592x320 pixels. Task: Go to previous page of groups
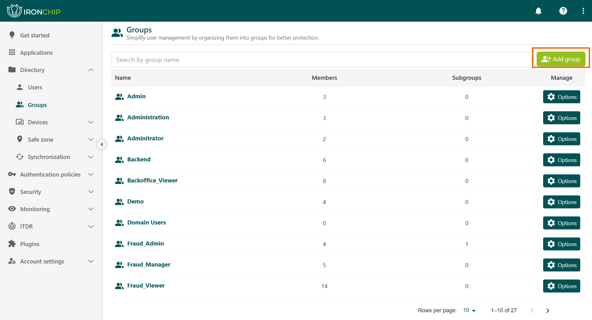(532, 310)
